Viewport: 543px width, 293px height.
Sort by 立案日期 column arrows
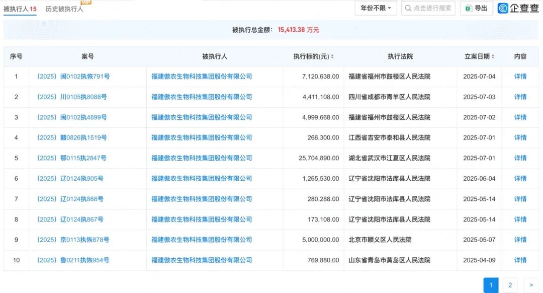tap(493, 56)
